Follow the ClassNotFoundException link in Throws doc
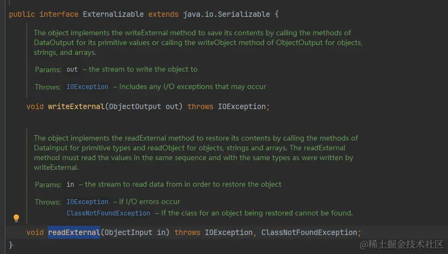 pos(108,213)
